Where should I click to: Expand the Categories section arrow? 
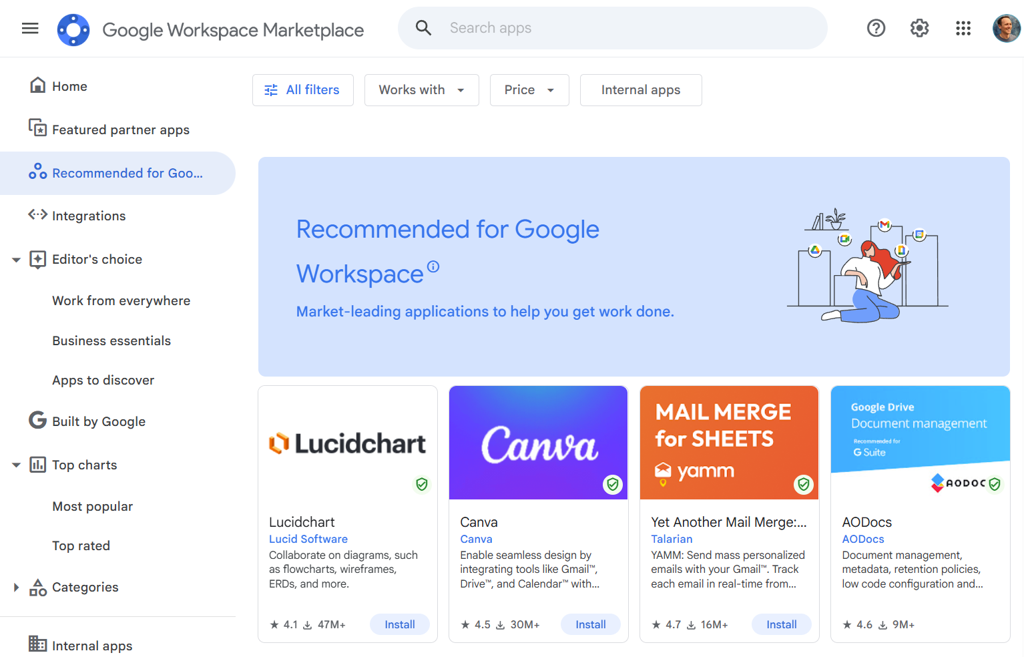point(16,588)
